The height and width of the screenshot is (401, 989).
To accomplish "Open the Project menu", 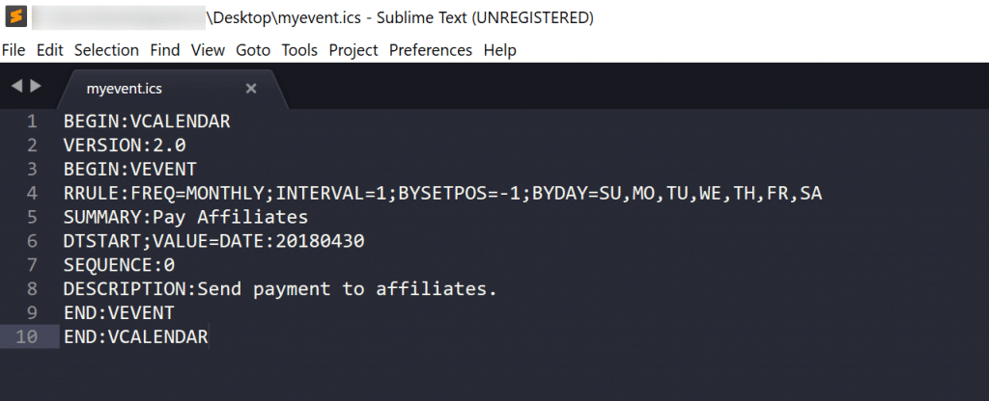I will click(353, 50).
